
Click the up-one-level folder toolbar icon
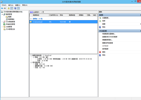pos(9,8)
